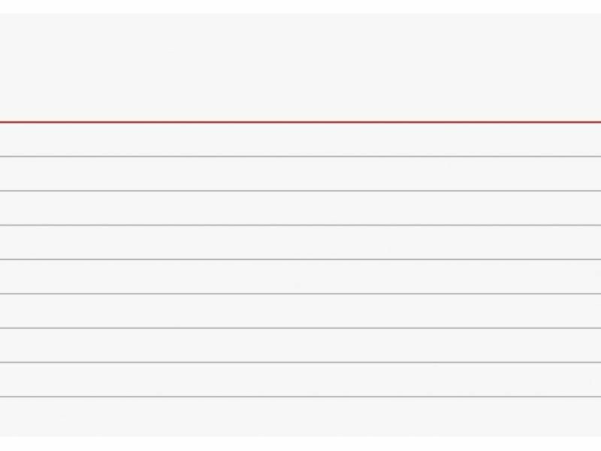601x451 pixels.
Task: Click the eighth writing row on the card
Action: point(300,380)
